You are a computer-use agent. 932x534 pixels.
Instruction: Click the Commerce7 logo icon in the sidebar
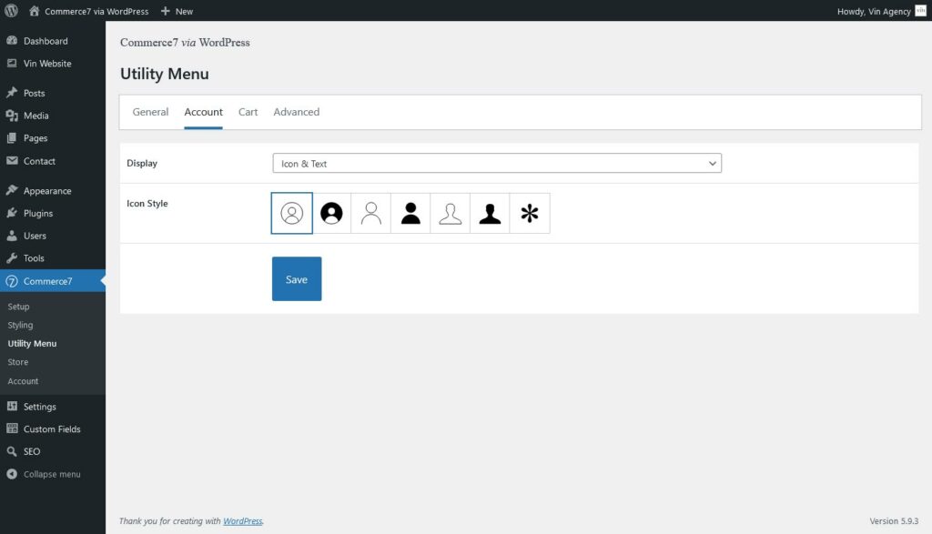13,281
